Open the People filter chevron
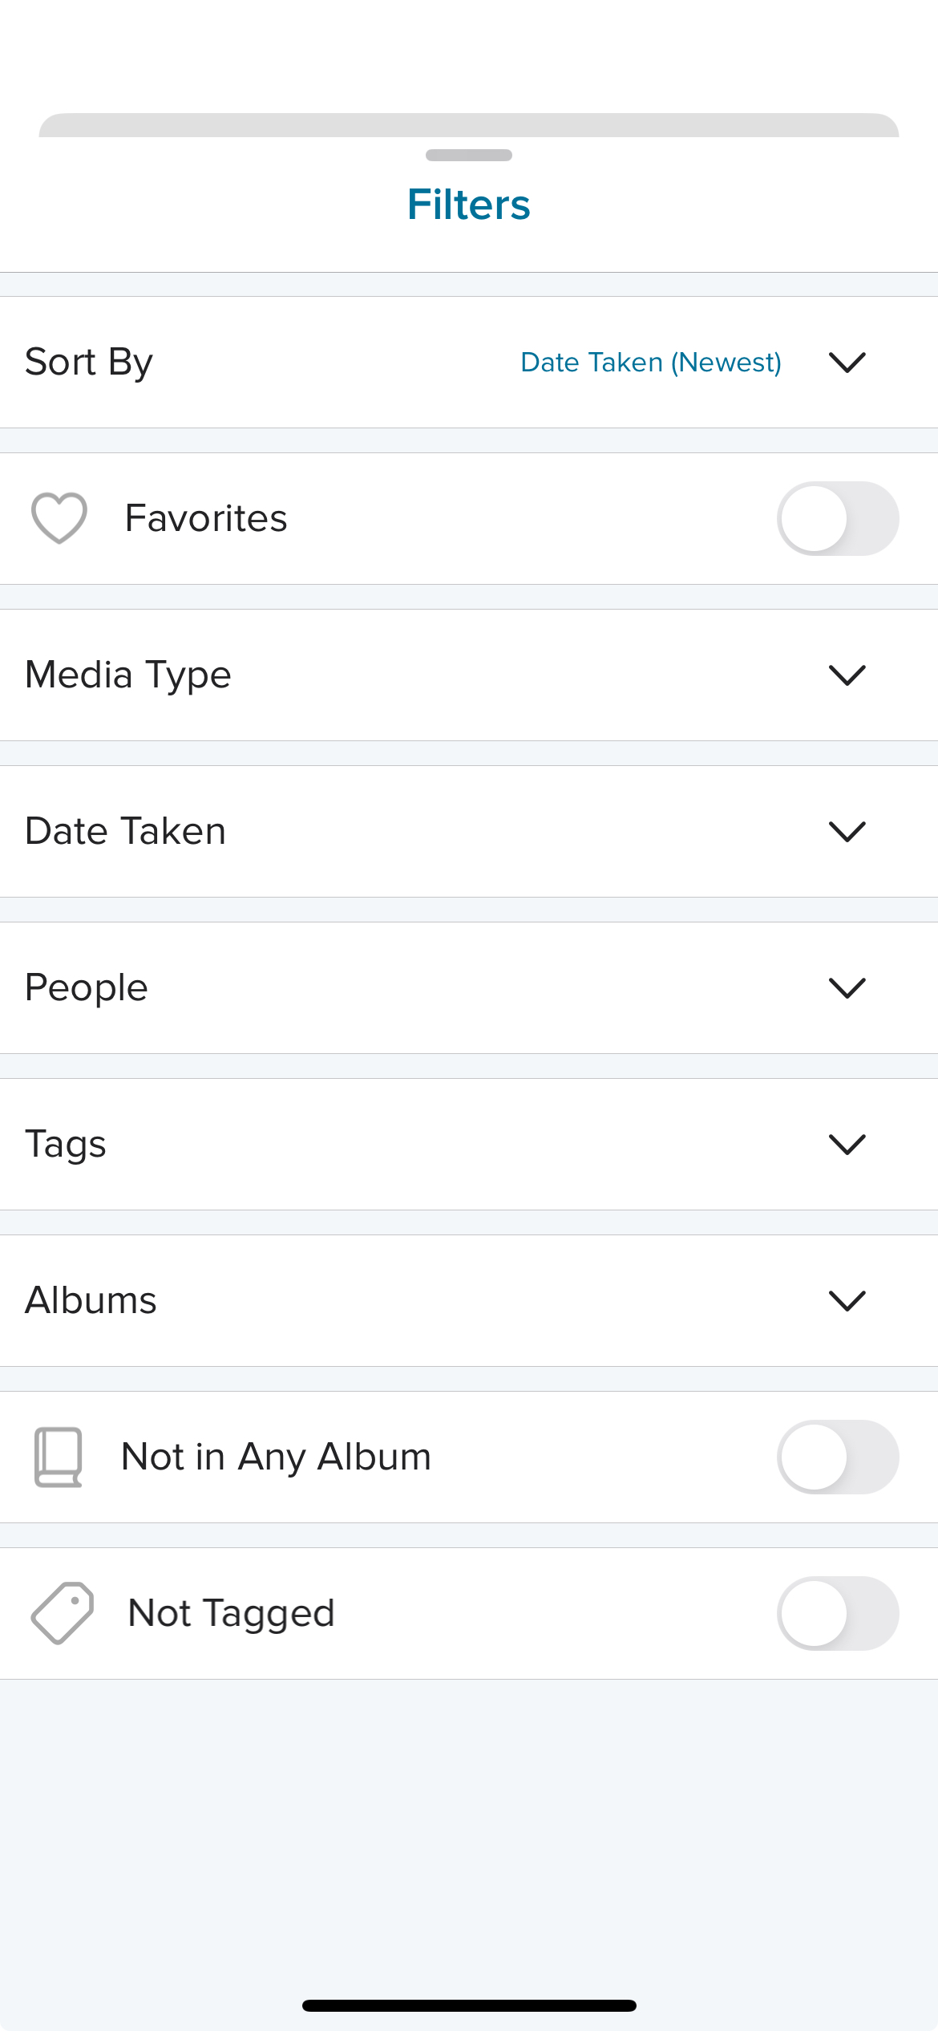 click(x=847, y=988)
